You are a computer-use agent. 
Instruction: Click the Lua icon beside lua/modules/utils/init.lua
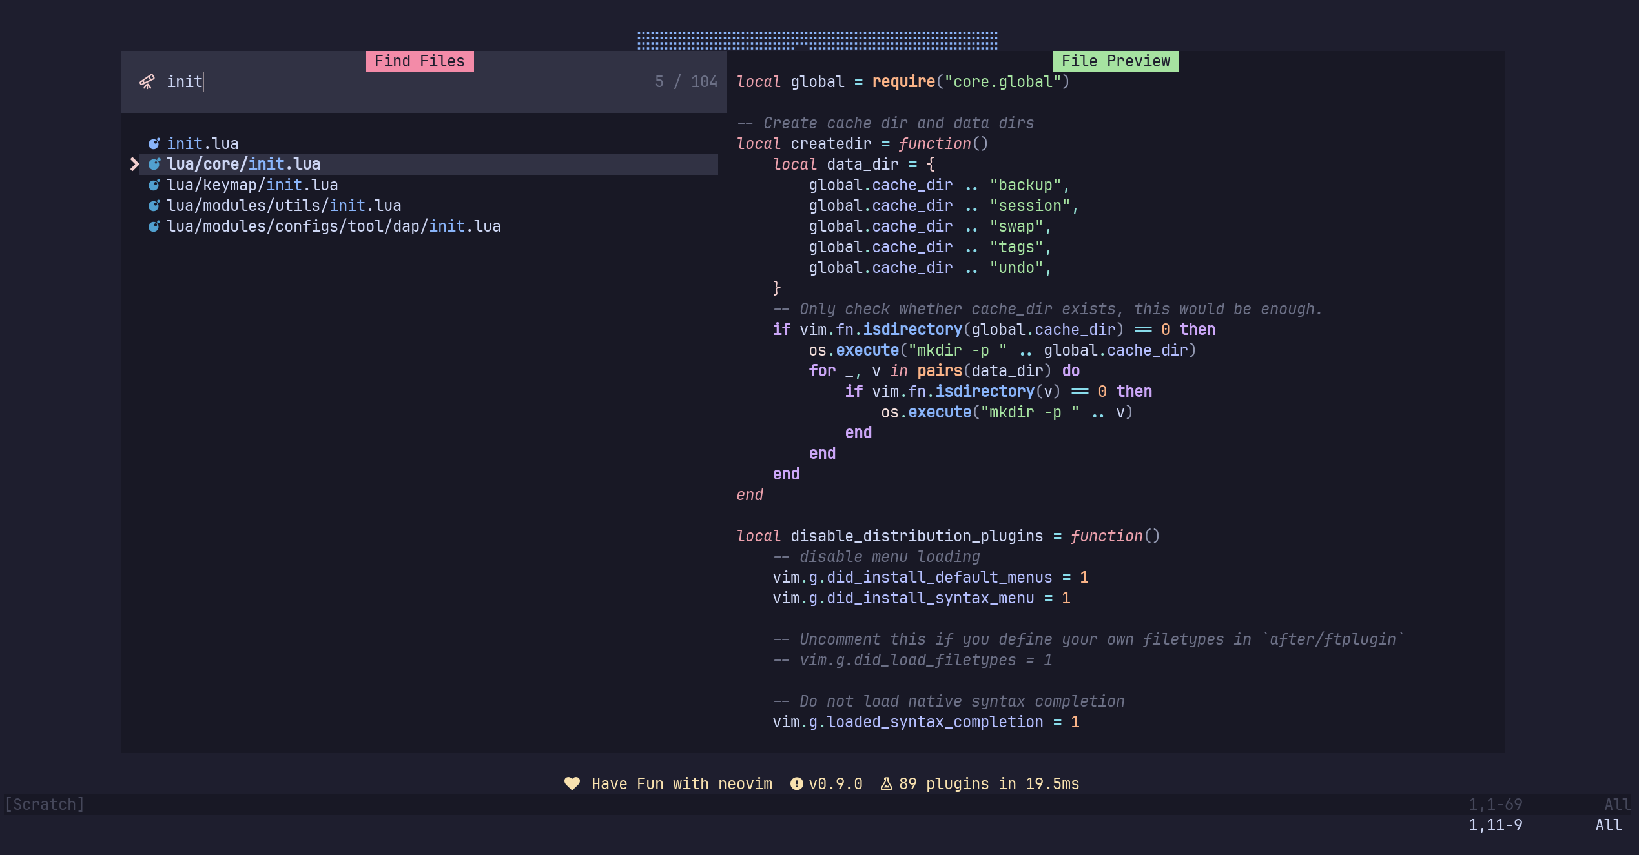pos(154,206)
